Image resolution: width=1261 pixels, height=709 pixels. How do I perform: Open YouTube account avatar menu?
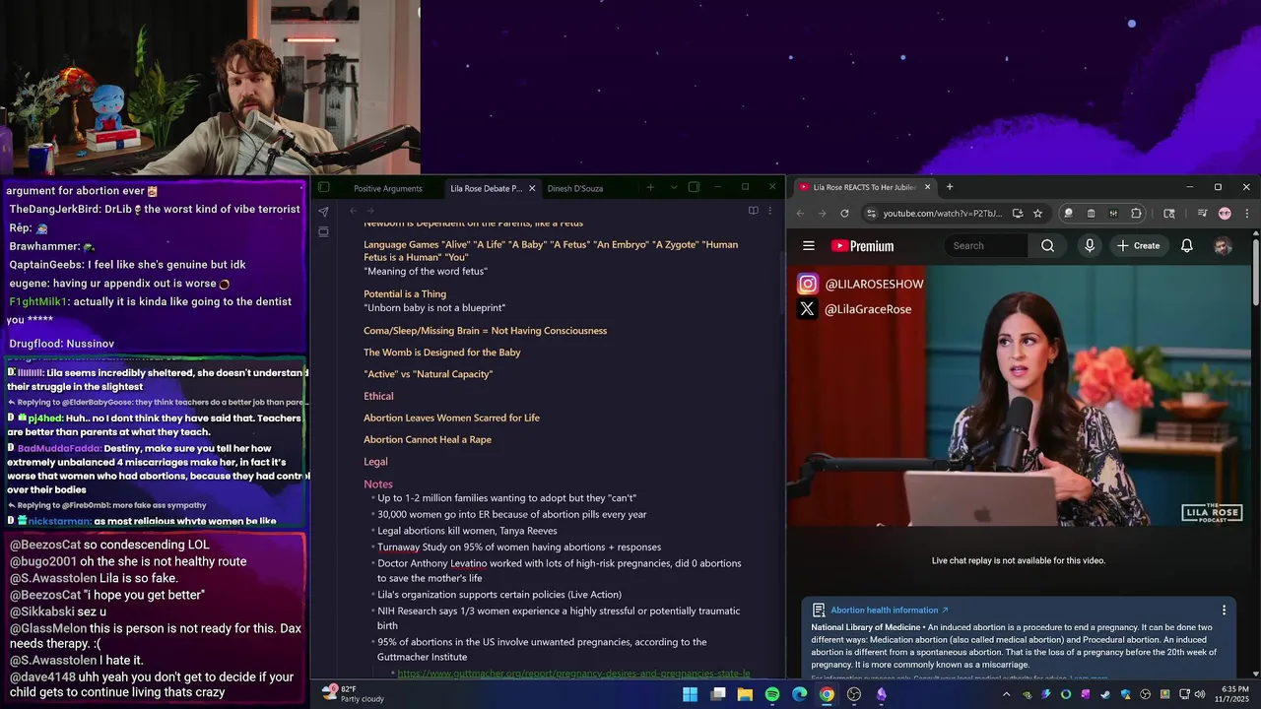click(x=1223, y=246)
